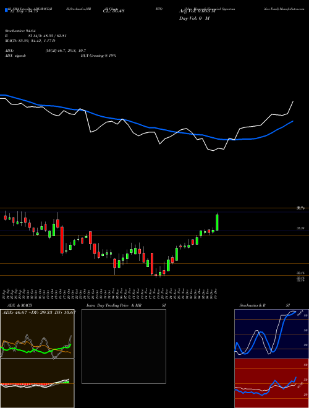Click the 36.70 top price axis label
The image size is (309, 408).
[x=300, y=208]
